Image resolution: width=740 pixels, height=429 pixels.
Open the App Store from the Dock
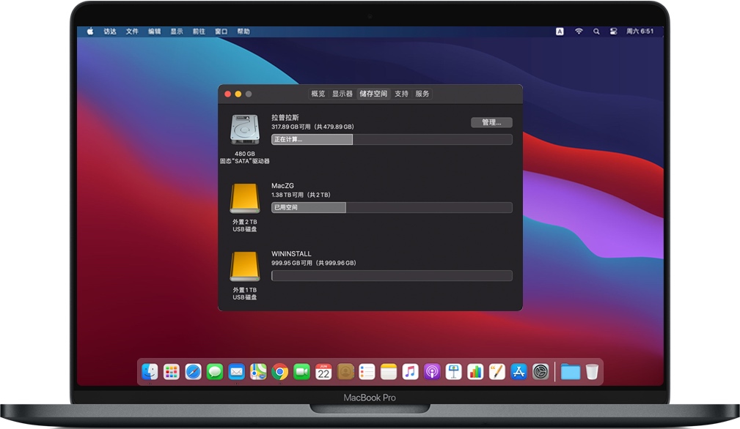pyautogui.click(x=519, y=372)
